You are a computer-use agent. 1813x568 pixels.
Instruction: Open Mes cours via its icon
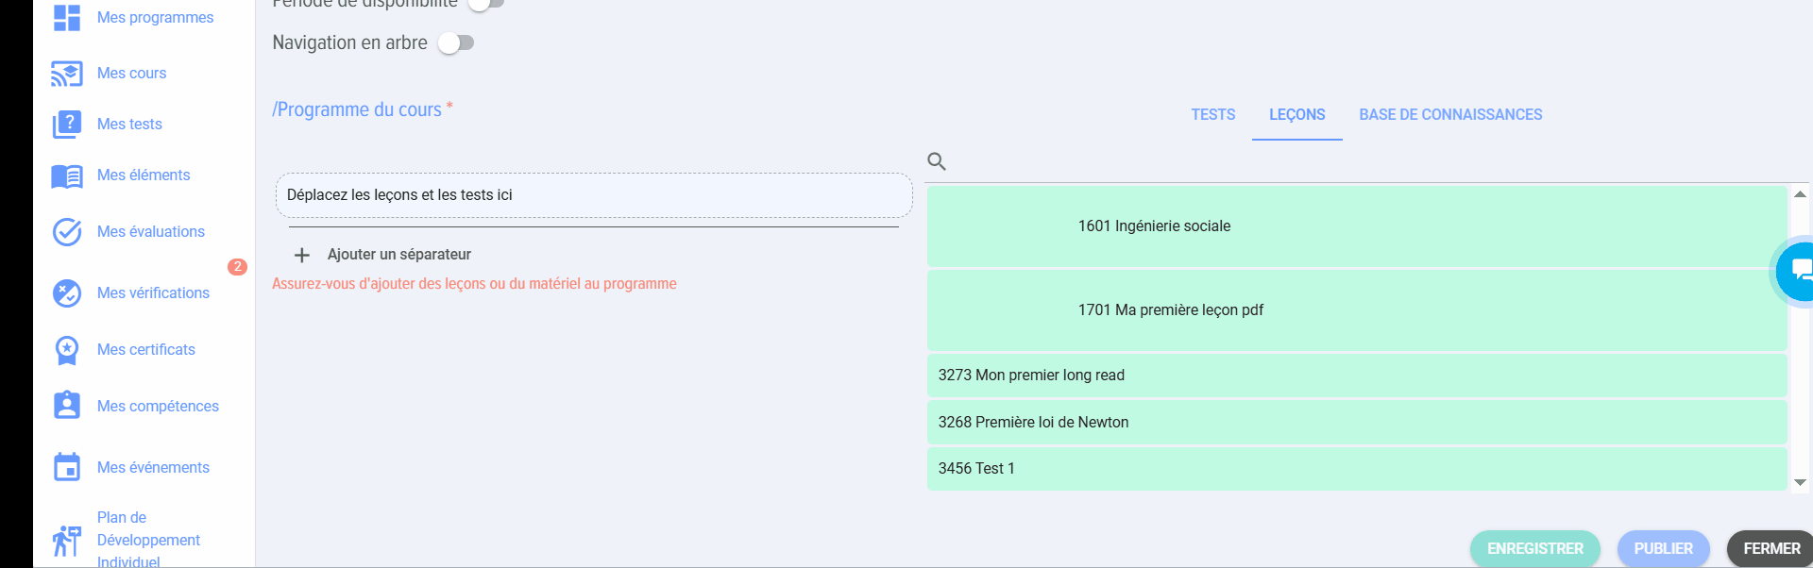tap(67, 74)
